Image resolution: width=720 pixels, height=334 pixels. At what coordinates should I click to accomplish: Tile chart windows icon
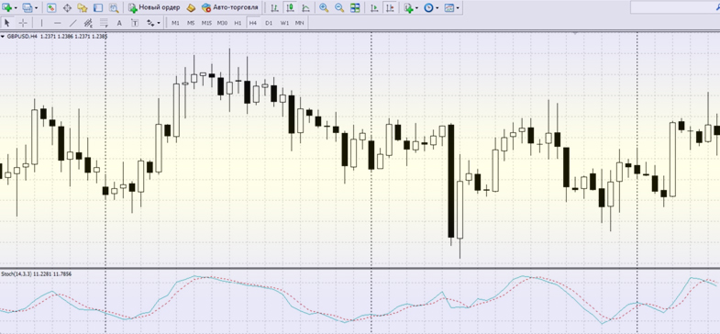[x=355, y=8]
